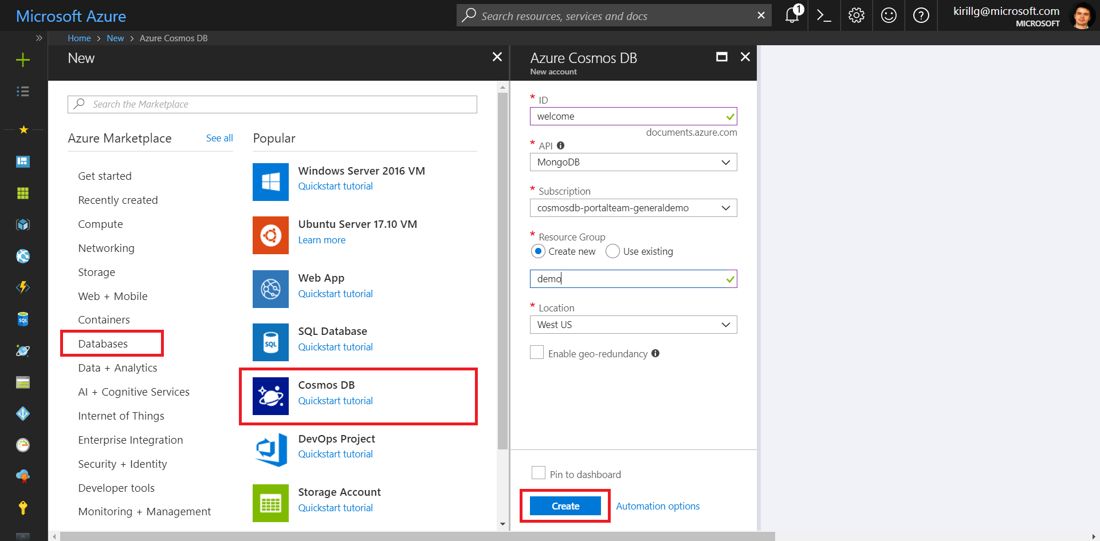Launch Cloud Shell from top bar
The image size is (1100, 541).
click(824, 15)
